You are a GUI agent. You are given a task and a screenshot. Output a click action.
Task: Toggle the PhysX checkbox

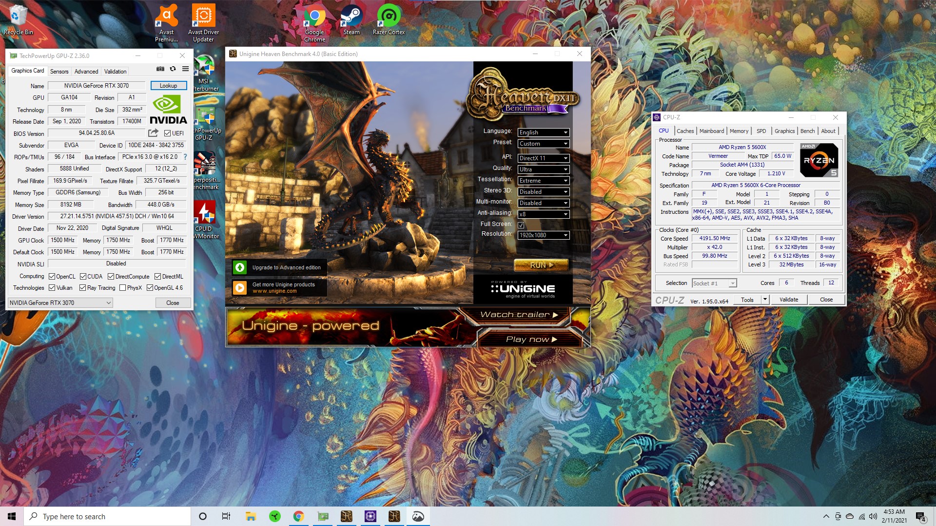pos(122,287)
